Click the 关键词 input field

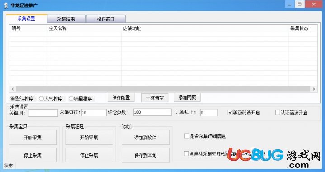43,113
